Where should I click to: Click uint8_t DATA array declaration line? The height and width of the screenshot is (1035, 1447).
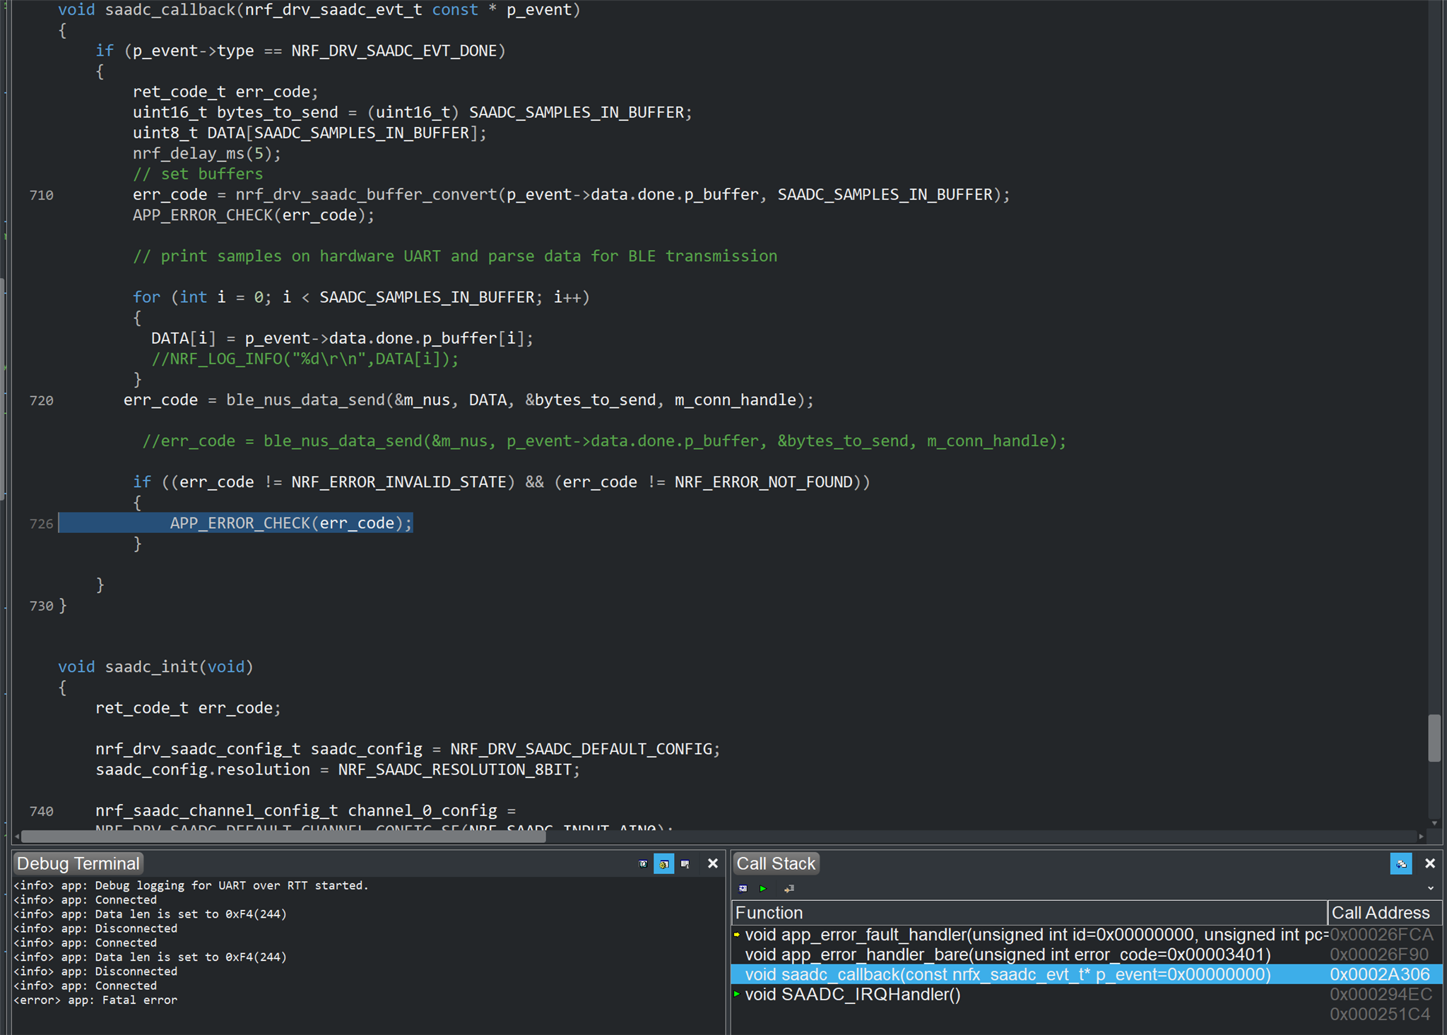click(309, 133)
